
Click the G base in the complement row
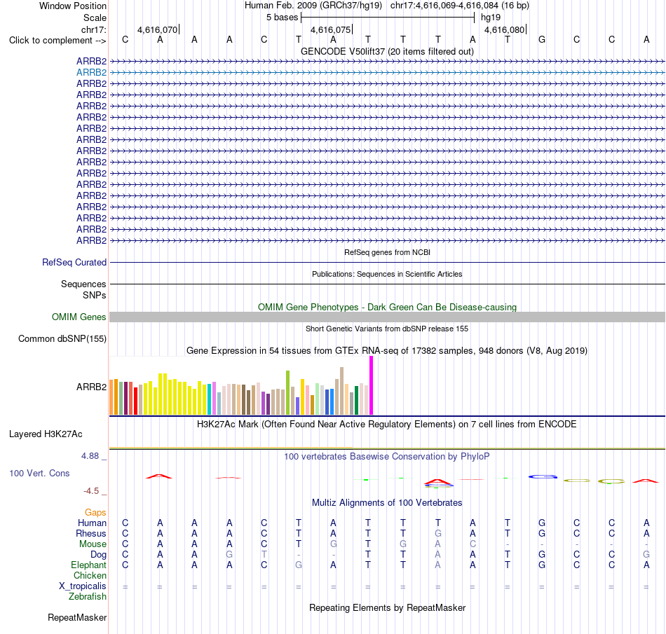tap(542, 39)
